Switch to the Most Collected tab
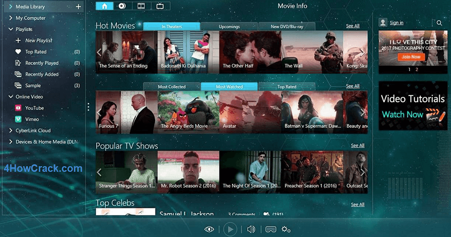Screen dimensions: 451x237 pyautogui.click(x=171, y=87)
